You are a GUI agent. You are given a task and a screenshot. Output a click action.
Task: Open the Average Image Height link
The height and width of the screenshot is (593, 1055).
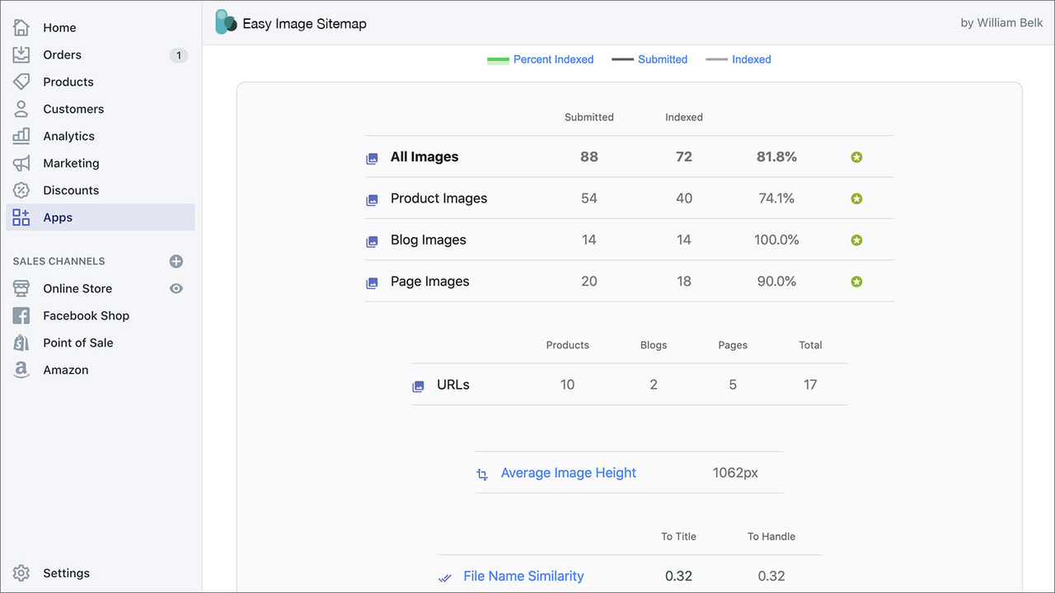point(568,472)
